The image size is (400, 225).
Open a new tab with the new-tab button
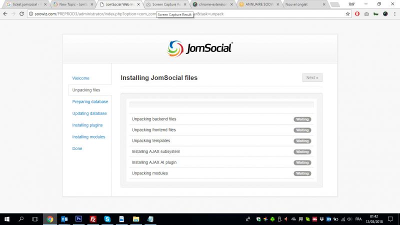(x=334, y=4)
